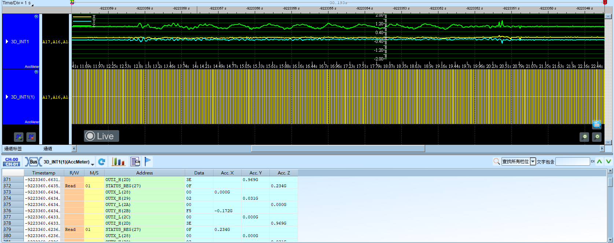
Task: Refresh the packet list with blue arrow
Action: (102, 162)
